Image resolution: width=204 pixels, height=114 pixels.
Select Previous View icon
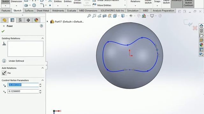[x=99, y=16]
